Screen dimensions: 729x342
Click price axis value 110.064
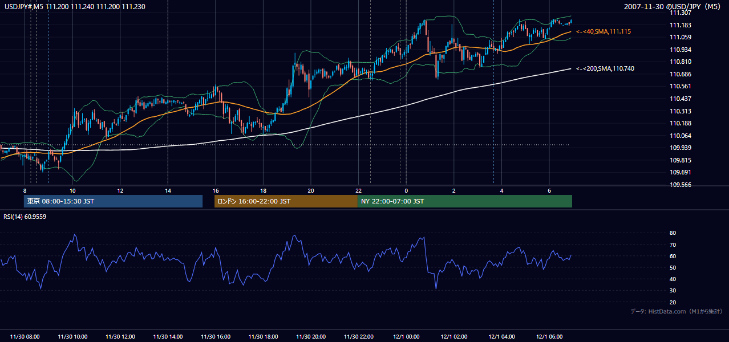click(x=680, y=136)
